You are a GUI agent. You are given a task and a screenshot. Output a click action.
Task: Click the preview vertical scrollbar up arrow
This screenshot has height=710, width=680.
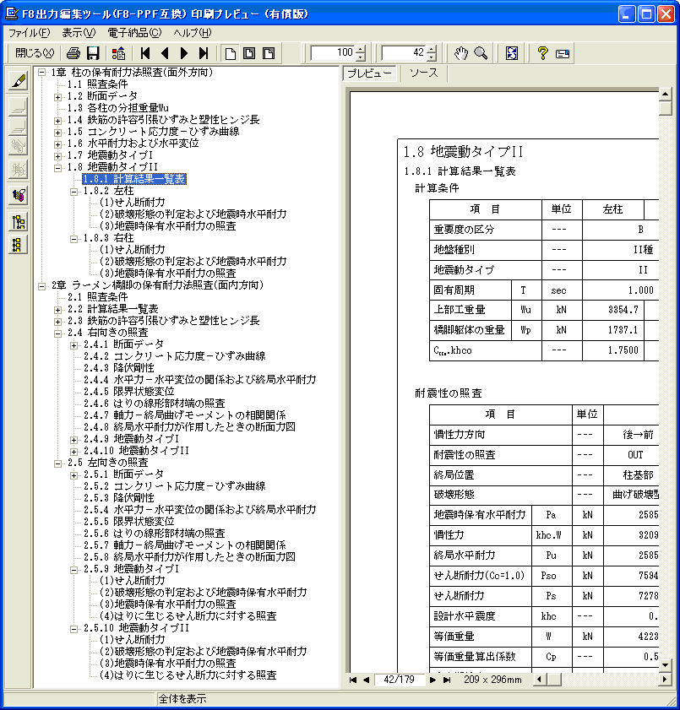[x=665, y=95]
